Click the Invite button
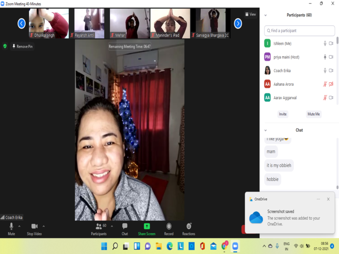This screenshot has width=339, height=254. coord(283,114)
